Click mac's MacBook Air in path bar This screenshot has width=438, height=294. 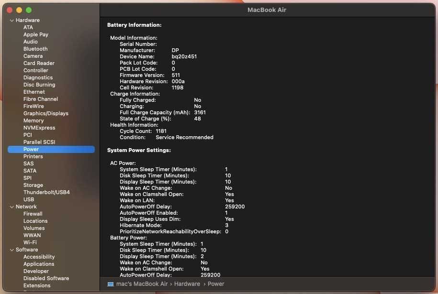point(142,284)
